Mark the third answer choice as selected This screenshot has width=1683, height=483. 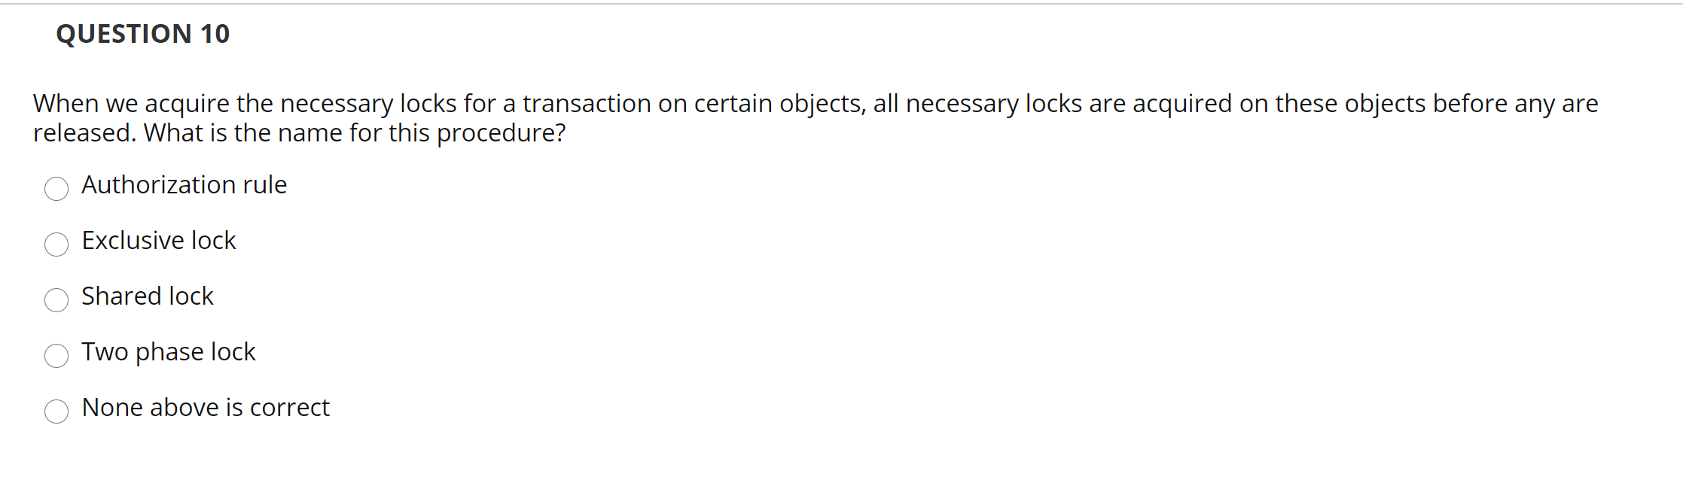(56, 301)
